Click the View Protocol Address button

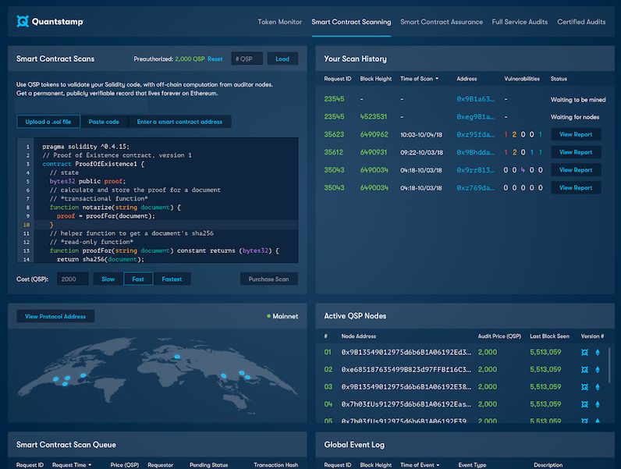coord(55,316)
